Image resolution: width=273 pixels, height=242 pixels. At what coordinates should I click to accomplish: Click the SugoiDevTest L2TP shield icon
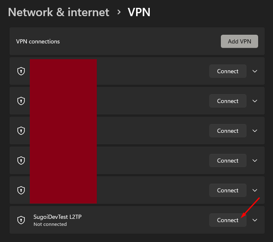[x=21, y=220]
